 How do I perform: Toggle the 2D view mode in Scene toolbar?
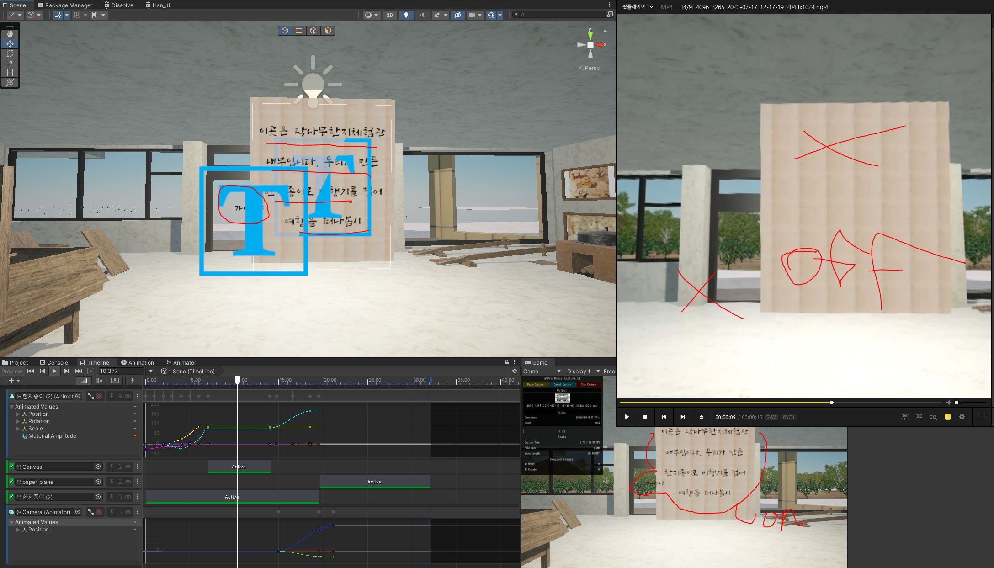click(x=389, y=15)
